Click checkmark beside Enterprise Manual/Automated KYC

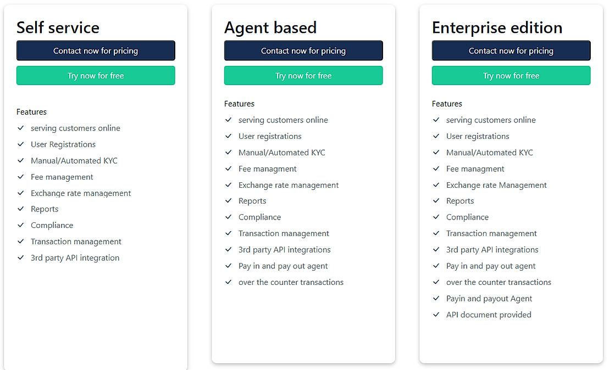(x=436, y=153)
